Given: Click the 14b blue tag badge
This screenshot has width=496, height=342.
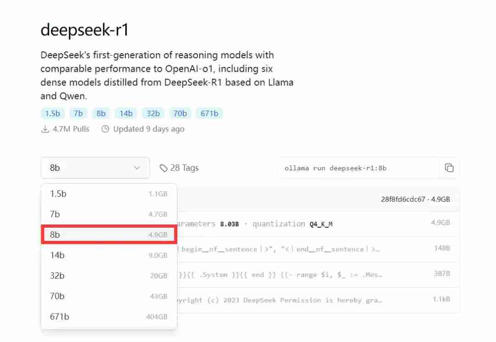Looking at the screenshot, I should coord(126,113).
